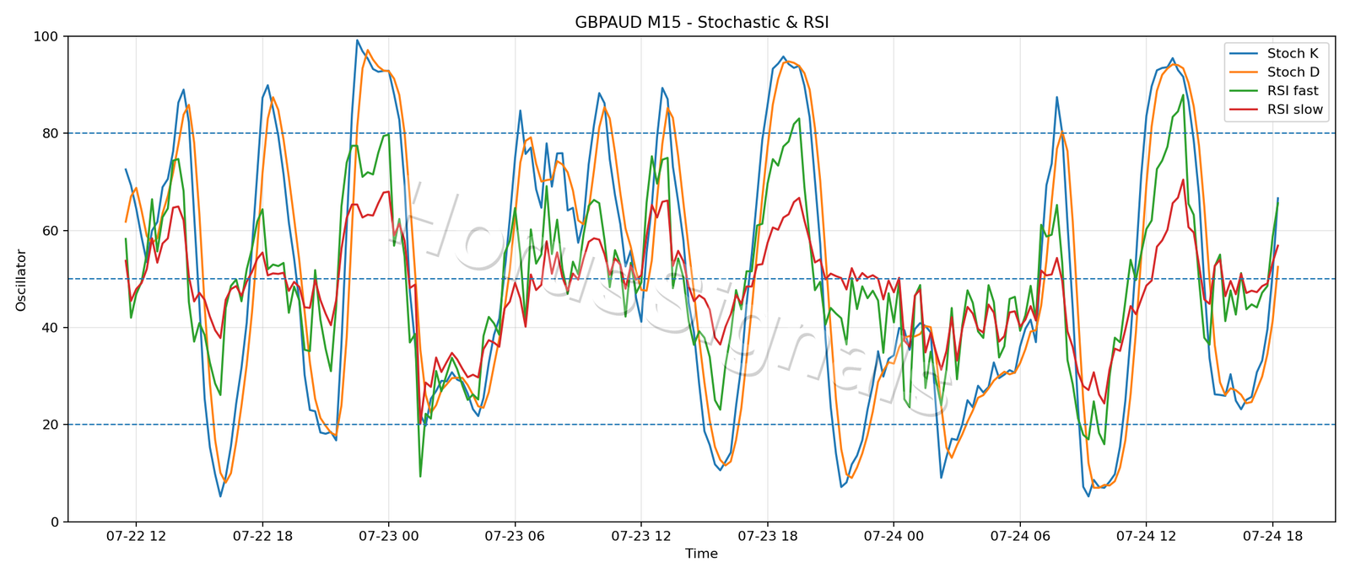1350x578 pixels.
Task: Click the x-axis tick label 07-24 18
Action: (x=1272, y=535)
